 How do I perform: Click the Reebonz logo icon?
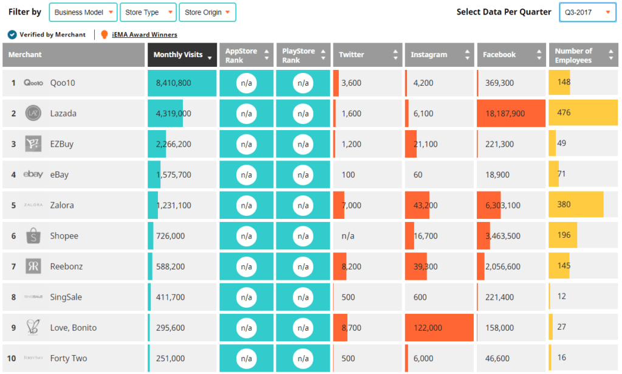click(33, 266)
